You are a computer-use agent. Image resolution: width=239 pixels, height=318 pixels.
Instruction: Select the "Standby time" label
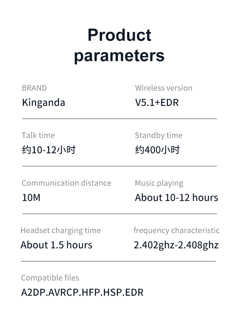click(x=158, y=135)
